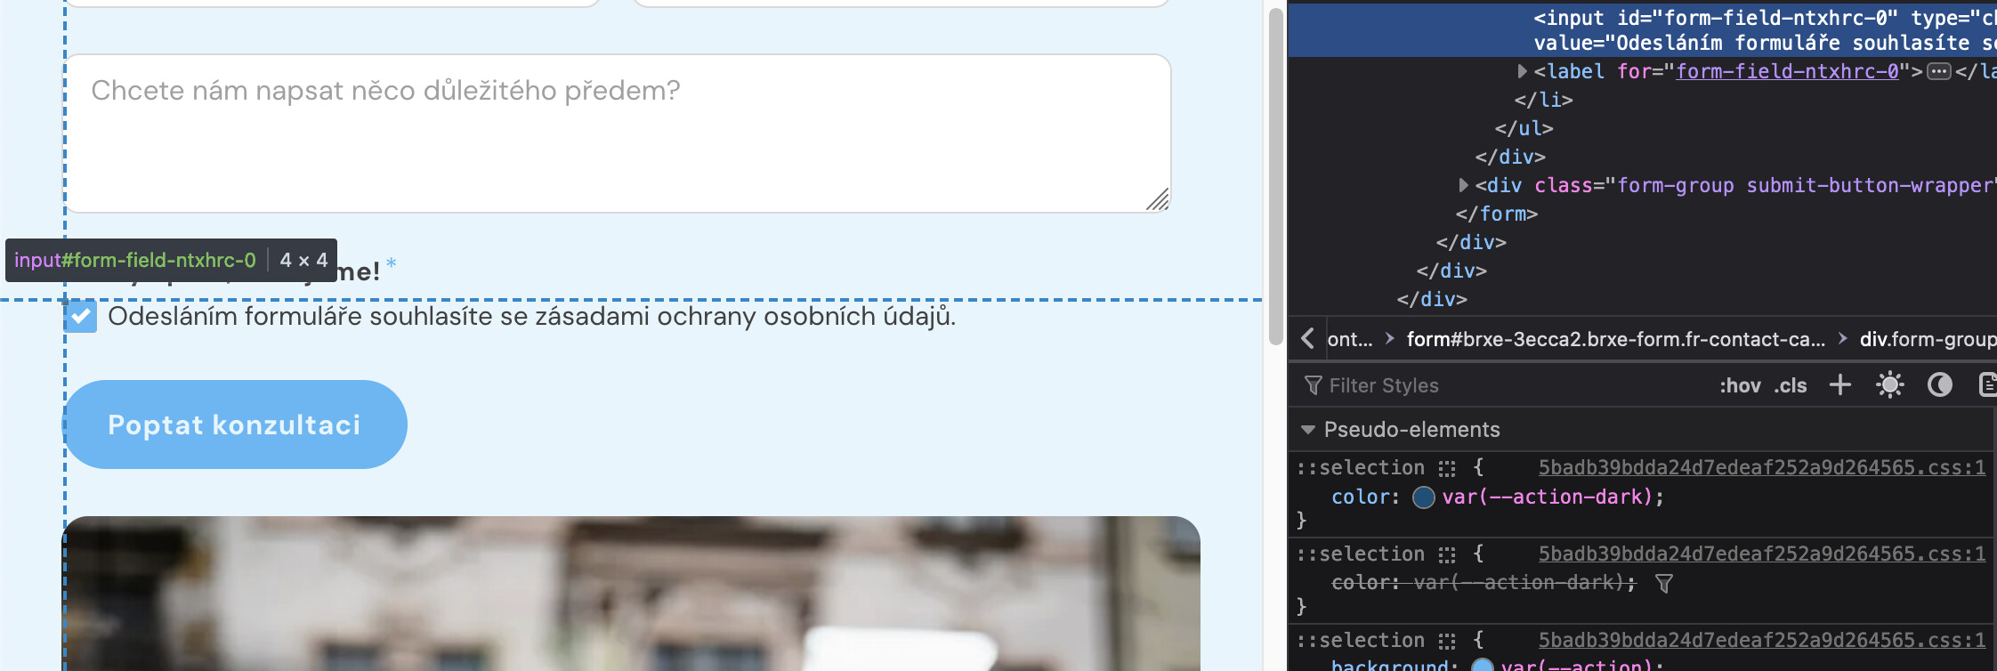Collapse the Pseudo-elements section
This screenshot has width=1997, height=671.
pyautogui.click(x=1307, y=430)
